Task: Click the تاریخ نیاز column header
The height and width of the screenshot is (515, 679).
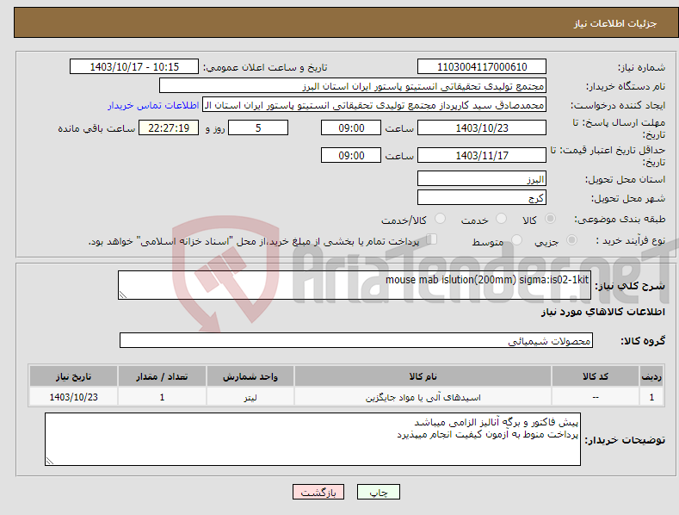Action: pos(74,376)
